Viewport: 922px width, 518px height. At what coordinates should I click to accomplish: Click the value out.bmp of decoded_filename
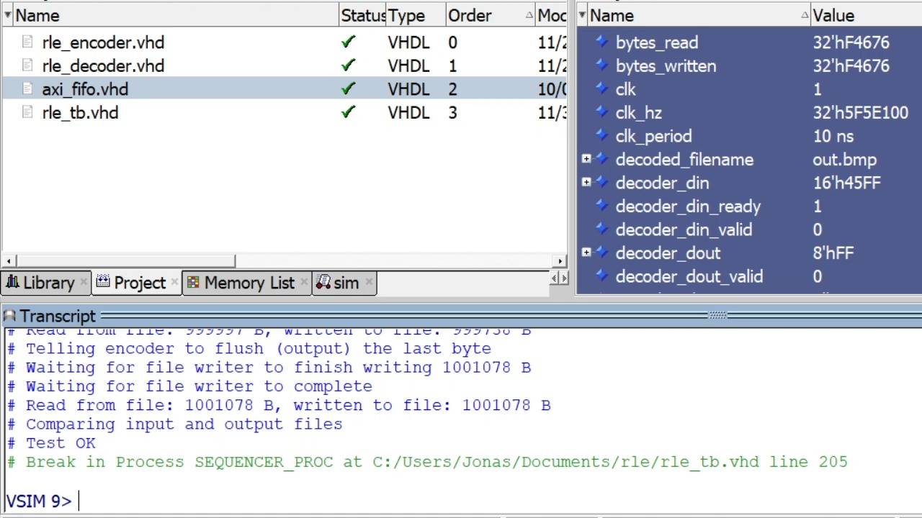844,159
